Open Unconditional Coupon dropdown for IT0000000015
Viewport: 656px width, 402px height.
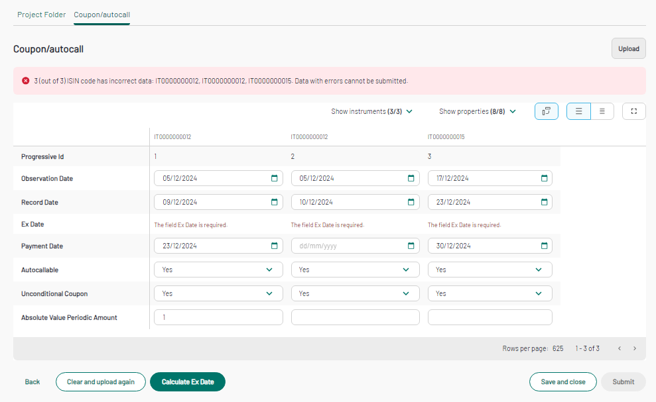click(490, 293)
